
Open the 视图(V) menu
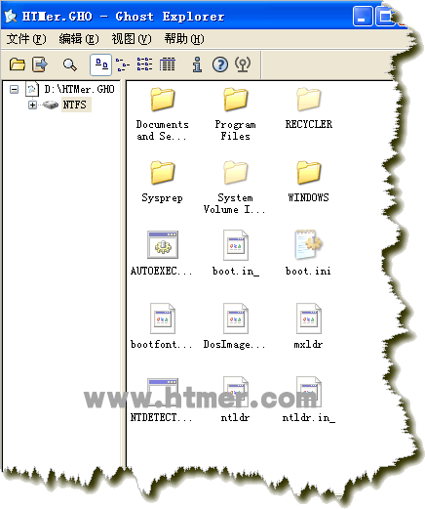click(132, 39)
